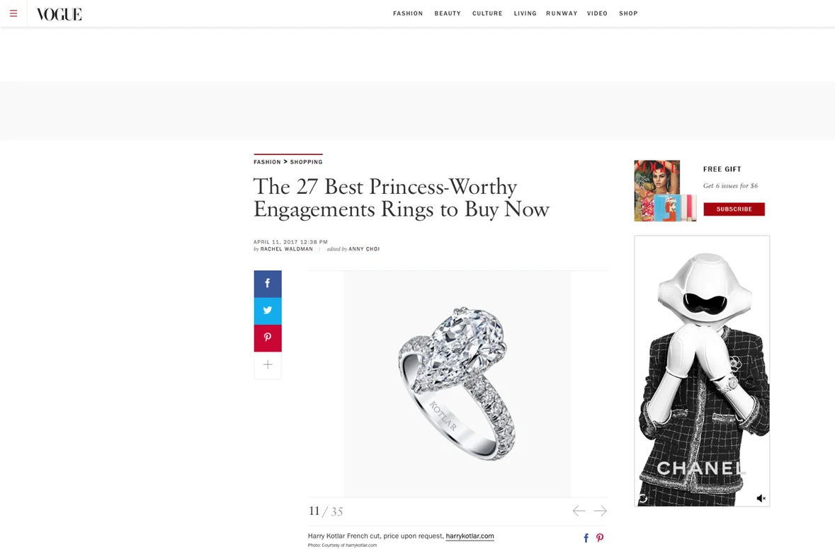Visit harrykotlar.com from the caption
The width and height of the screenshot is (835, 559).
(x=470, y=536)
